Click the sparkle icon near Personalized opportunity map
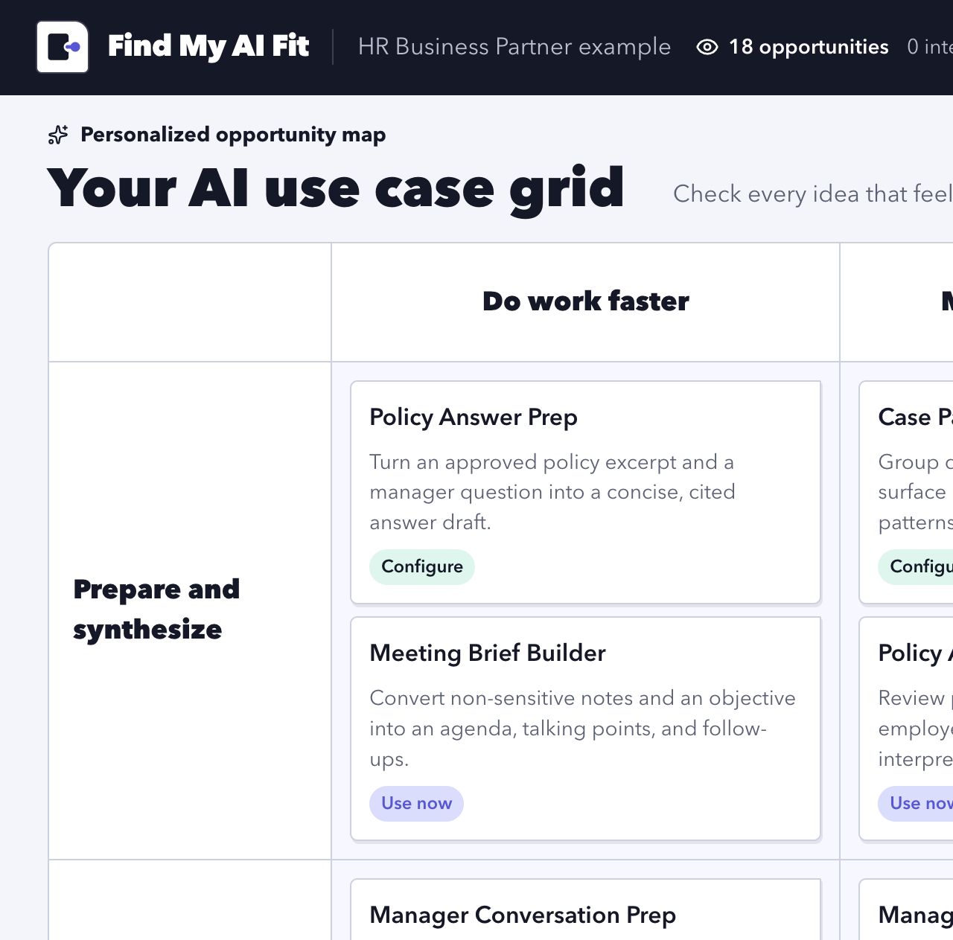Viewport: 953px width, 940px height. 58,135
